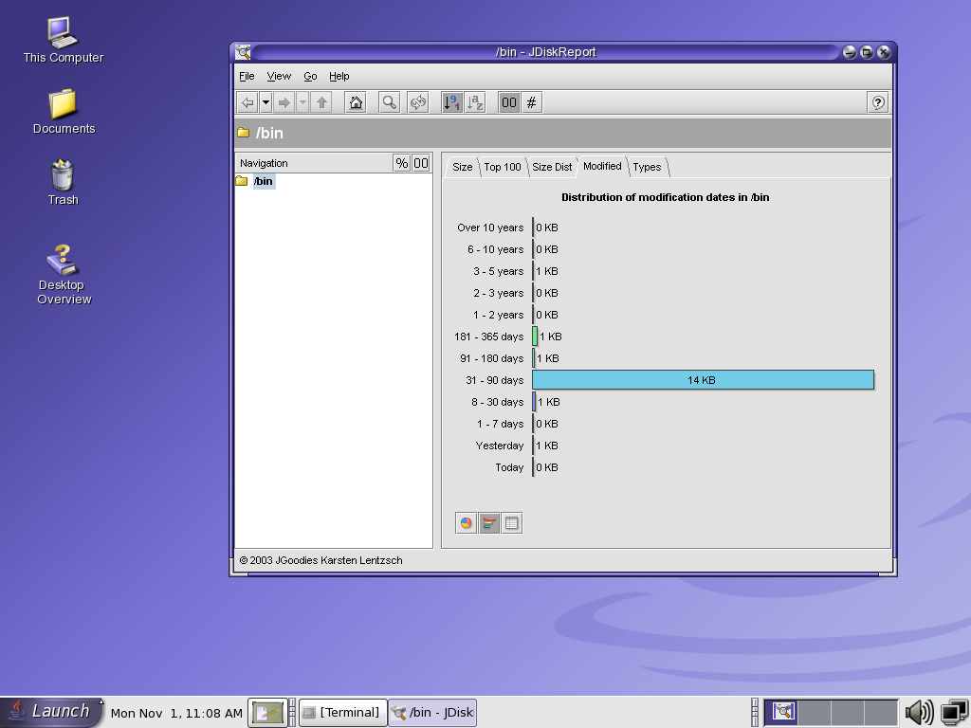The height and width of the screenshot is (728, 971).
Task: Switch to the Top 100 tab
Action: [x=503, y=167]
